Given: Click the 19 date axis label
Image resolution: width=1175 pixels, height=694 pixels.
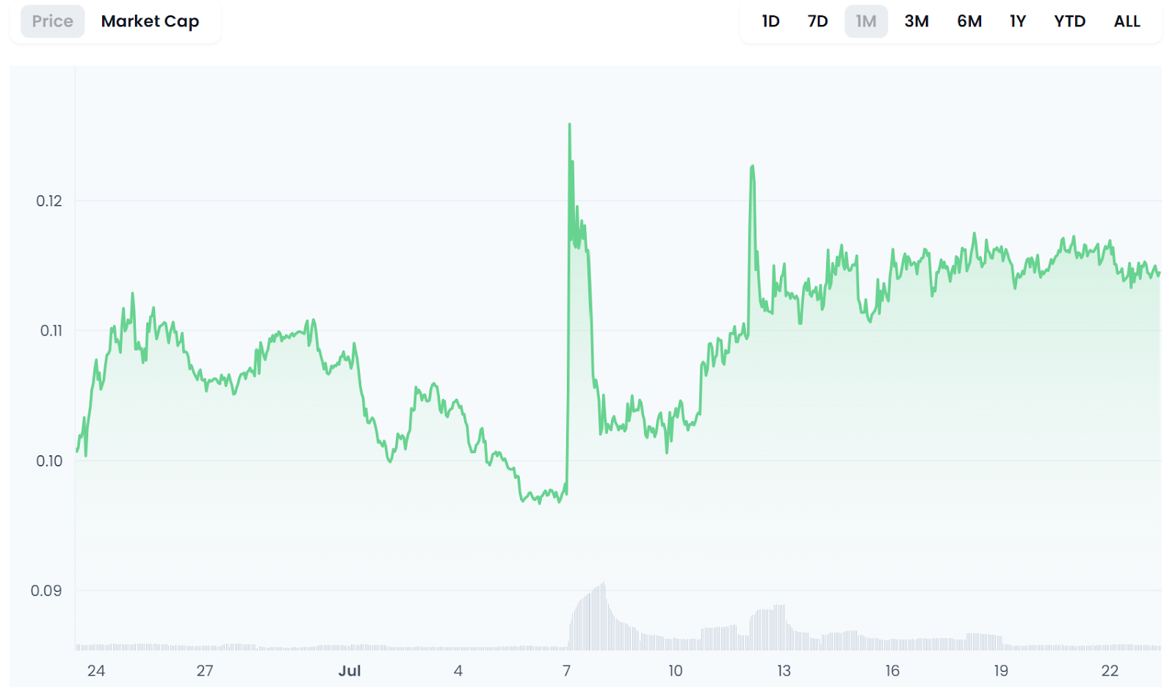Looking at the screenshot, I should (1001, 670).
